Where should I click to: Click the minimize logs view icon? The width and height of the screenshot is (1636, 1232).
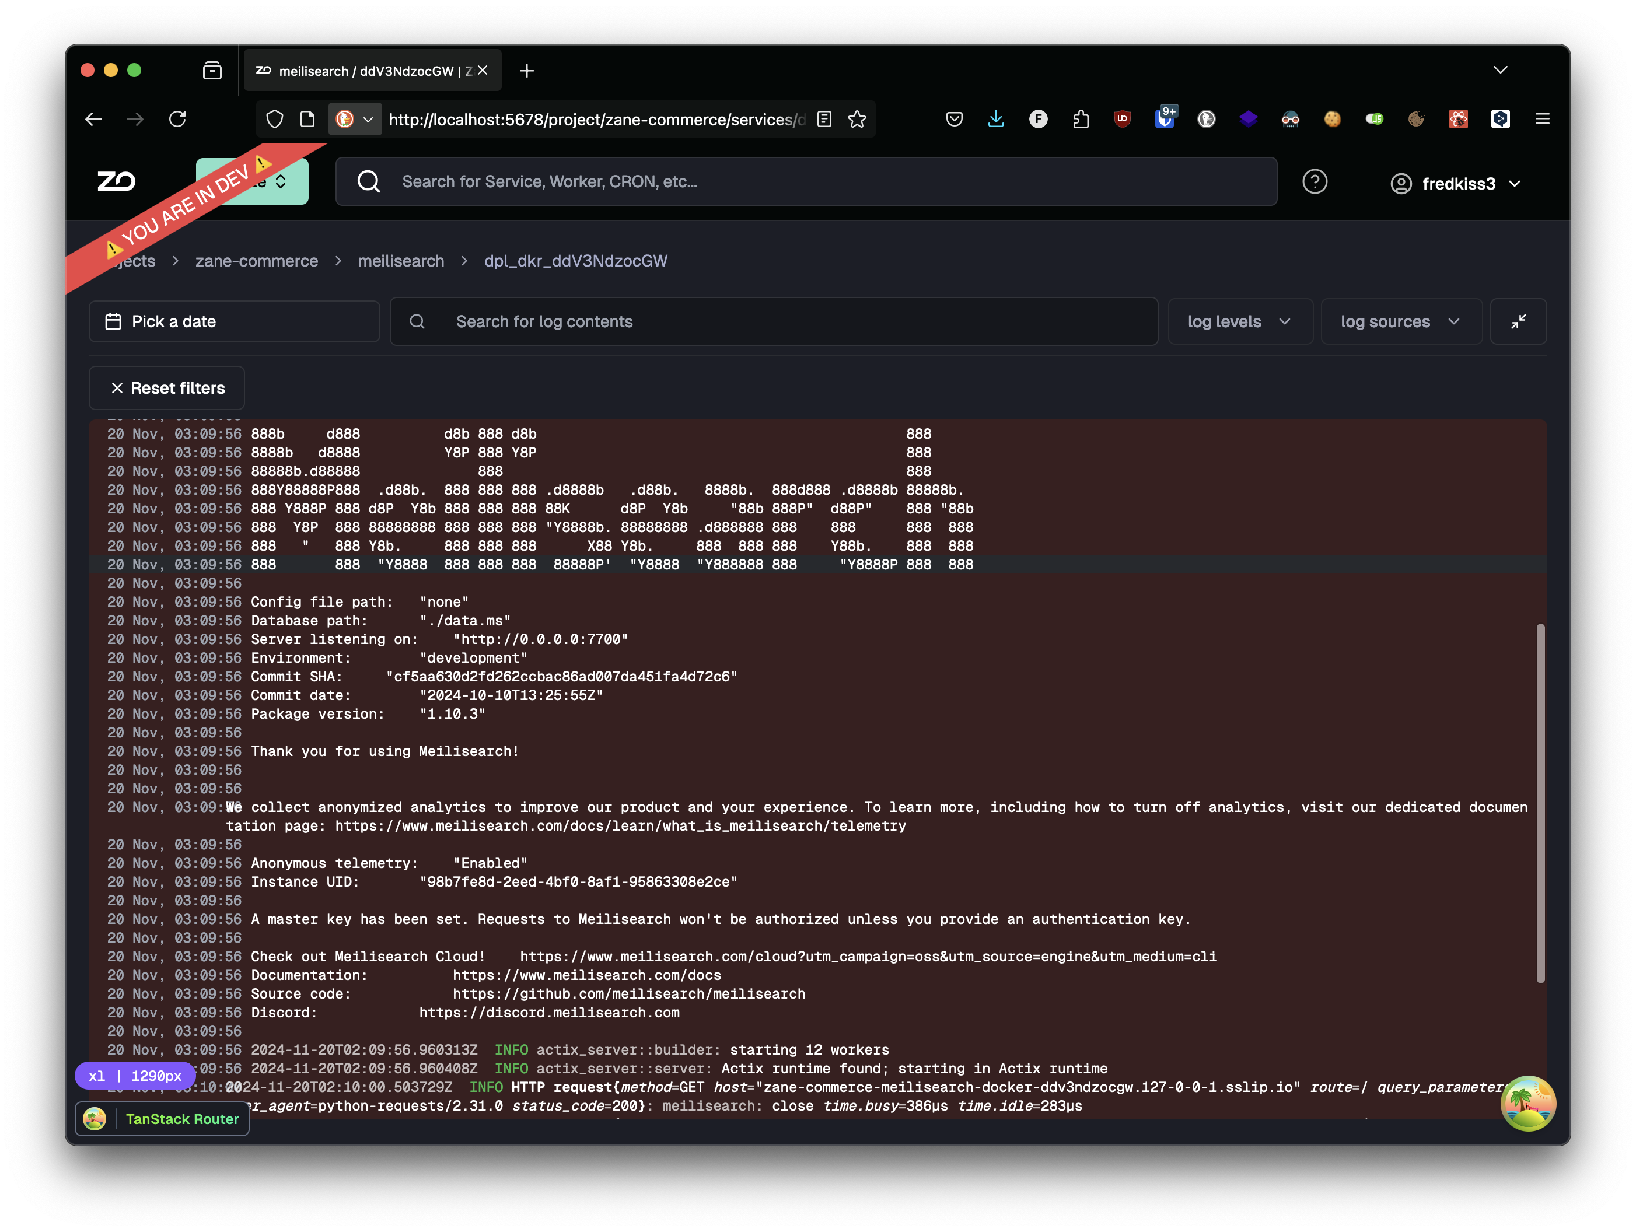tap(1518, 321)
